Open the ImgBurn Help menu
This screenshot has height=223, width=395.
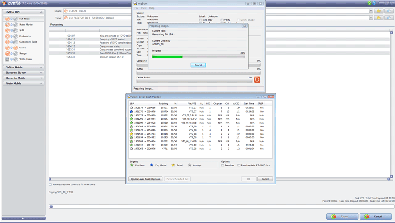click(152, 8)
